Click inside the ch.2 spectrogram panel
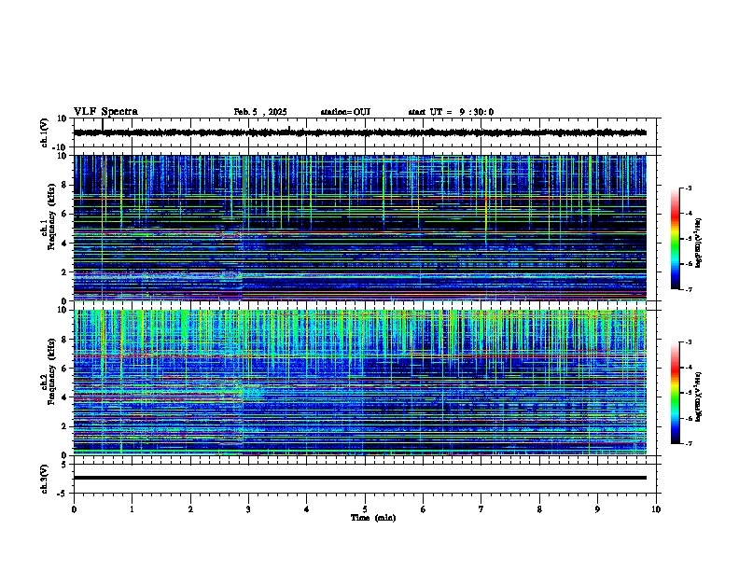 pos(360,383)
